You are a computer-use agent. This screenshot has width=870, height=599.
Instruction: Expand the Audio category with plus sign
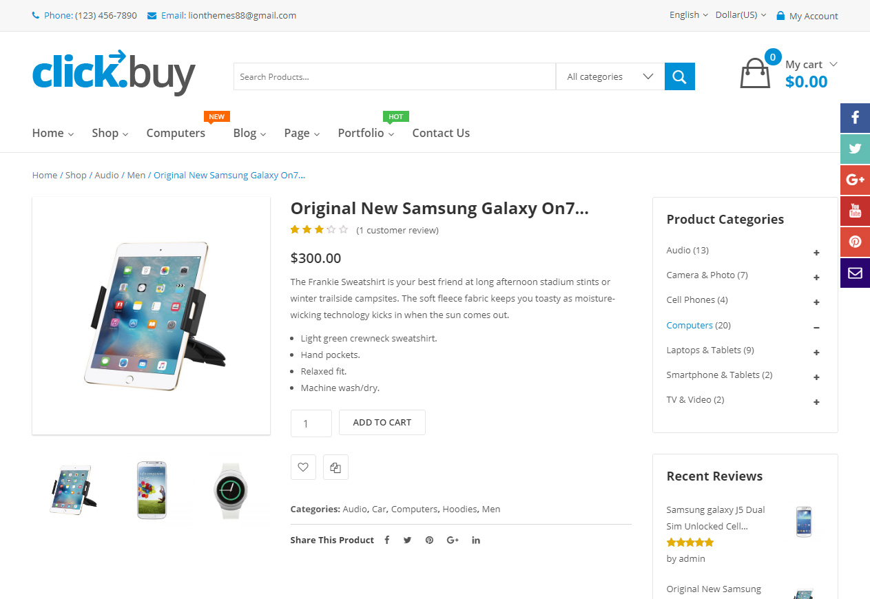(816, 253)
